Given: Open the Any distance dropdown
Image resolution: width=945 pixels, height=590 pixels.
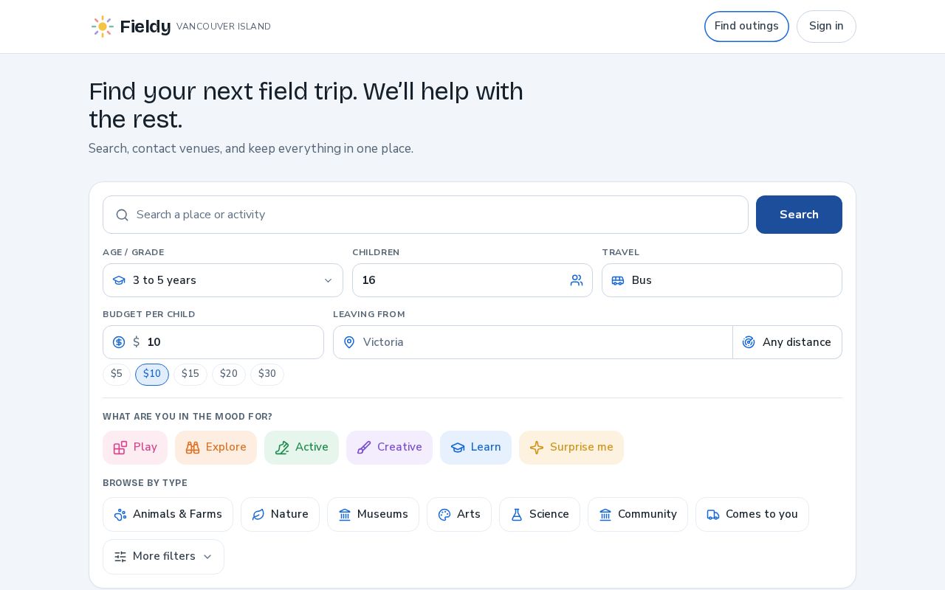Looking at the screenshot, I should pyautogui.click(x=788, y=342).
